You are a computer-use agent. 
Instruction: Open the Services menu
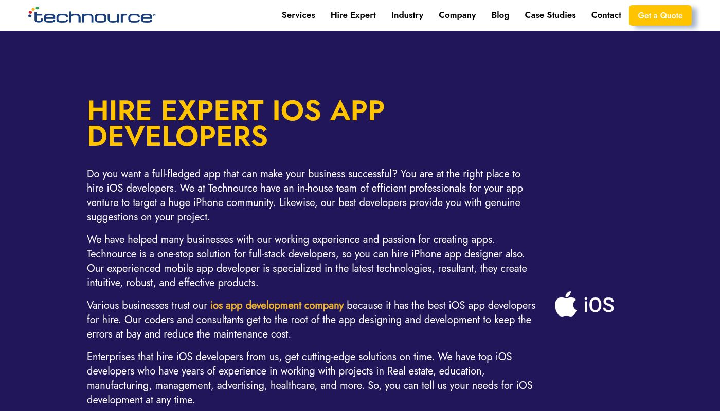298,15
